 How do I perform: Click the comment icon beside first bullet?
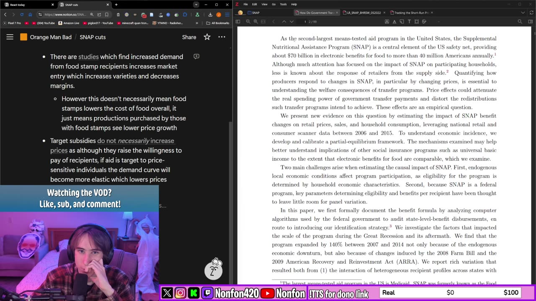point(196,56)
